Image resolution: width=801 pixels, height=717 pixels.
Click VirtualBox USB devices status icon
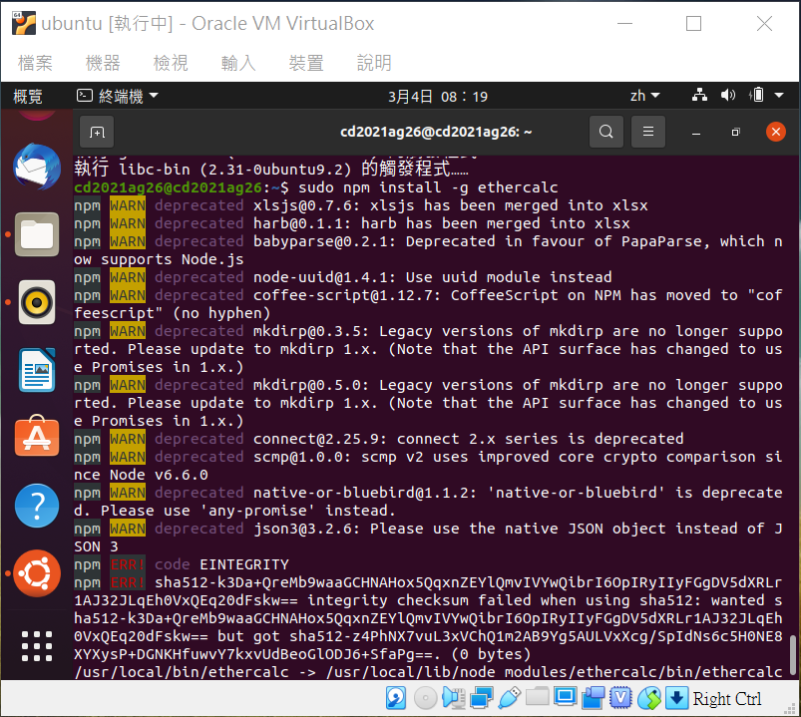[x=510, y=698]
